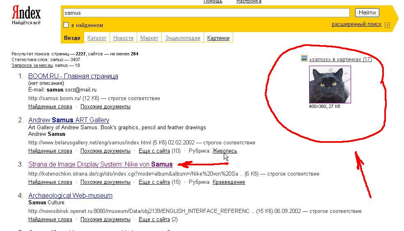Open the Помощь link at top
Image resolution: width=404 pixels, height=231 pixels.
pos(213,1)
